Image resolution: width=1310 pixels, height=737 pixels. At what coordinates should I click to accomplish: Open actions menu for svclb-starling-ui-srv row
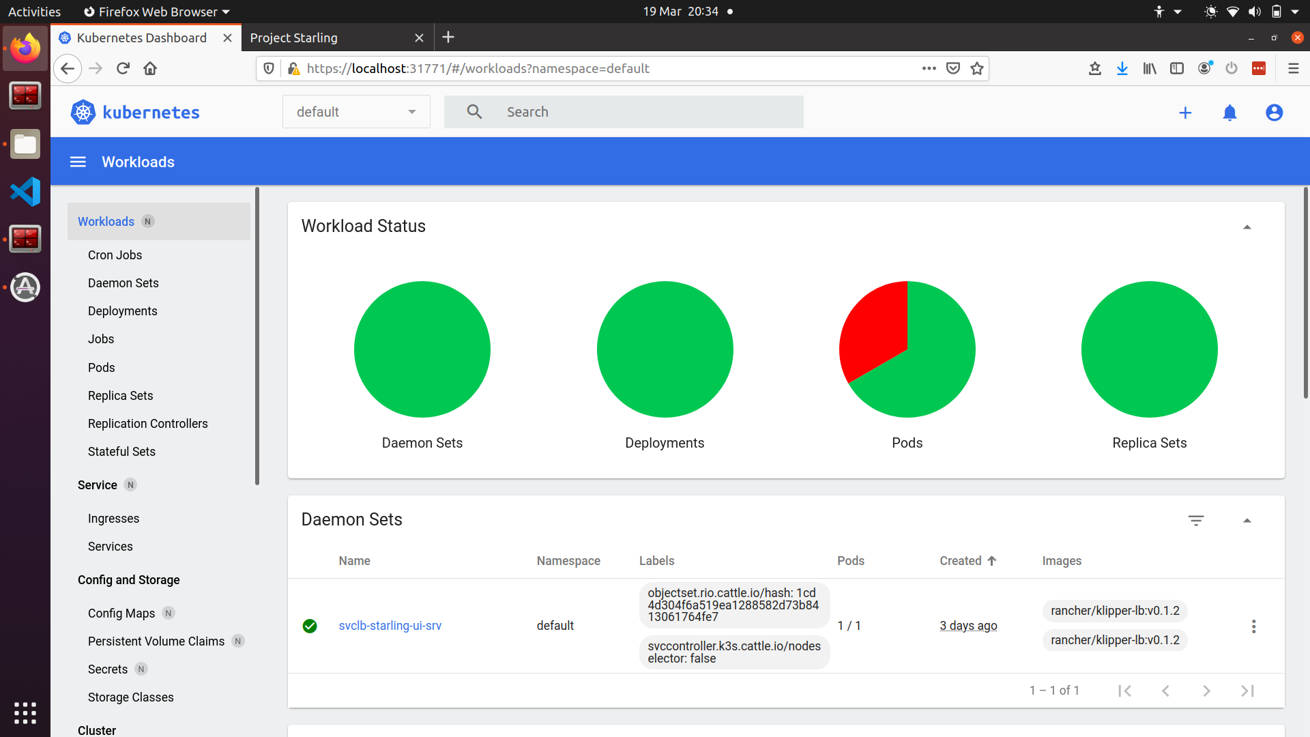(1253, 626)
